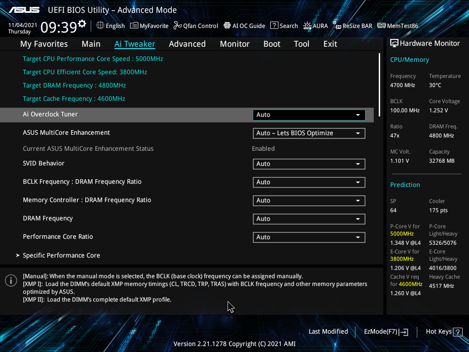Image resolution: width=469 pixels, height=352 pixels.
Task: Click the CPU/Memory section heading
Action: click(409, 60)
